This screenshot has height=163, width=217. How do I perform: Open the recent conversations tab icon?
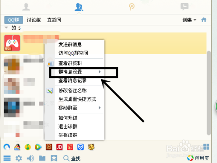184,7
